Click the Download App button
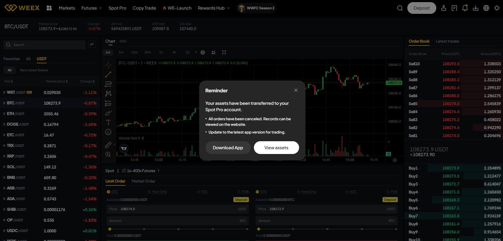Image resolution: width=503 pixels, height=241 pixels. (x=228, y=148)
